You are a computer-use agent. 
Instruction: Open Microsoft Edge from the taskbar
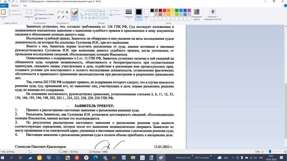pyautogui.click(x=96, y=157)
